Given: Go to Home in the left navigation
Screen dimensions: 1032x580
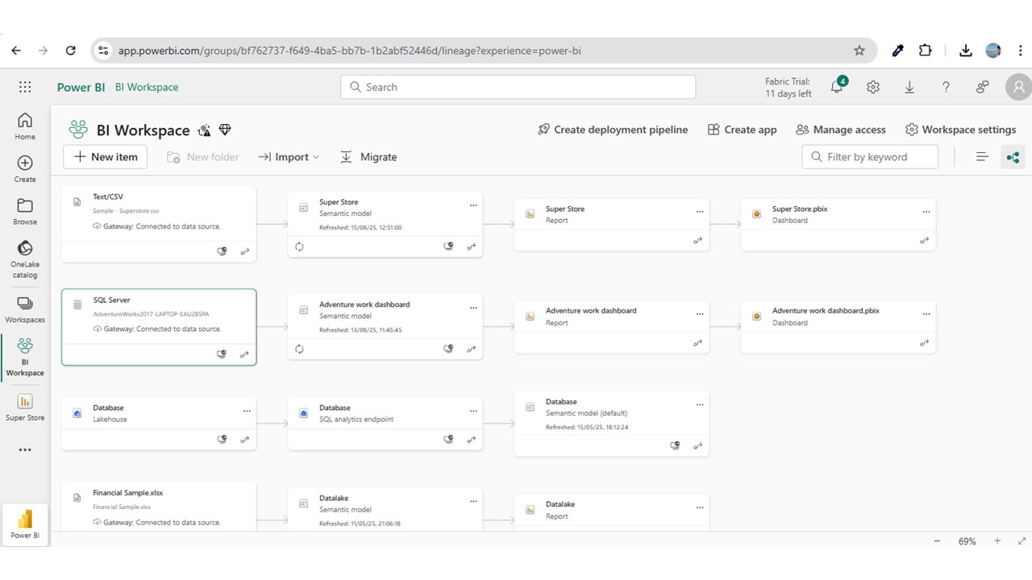Looking at the screenshot, I should (25, 126).
